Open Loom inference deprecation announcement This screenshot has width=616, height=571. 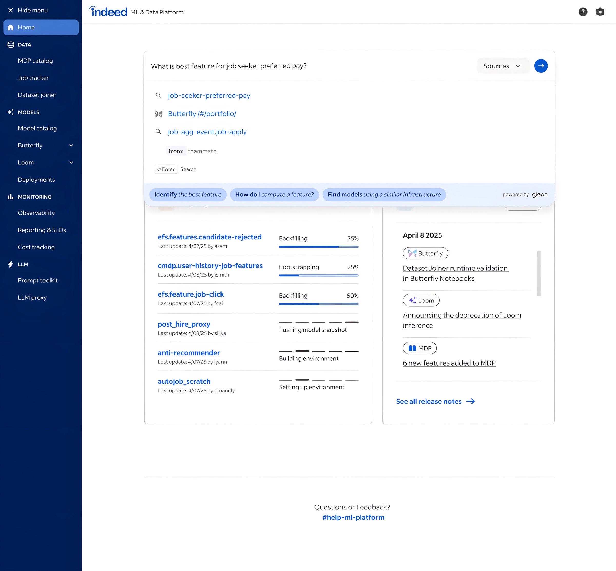[462, 320]
